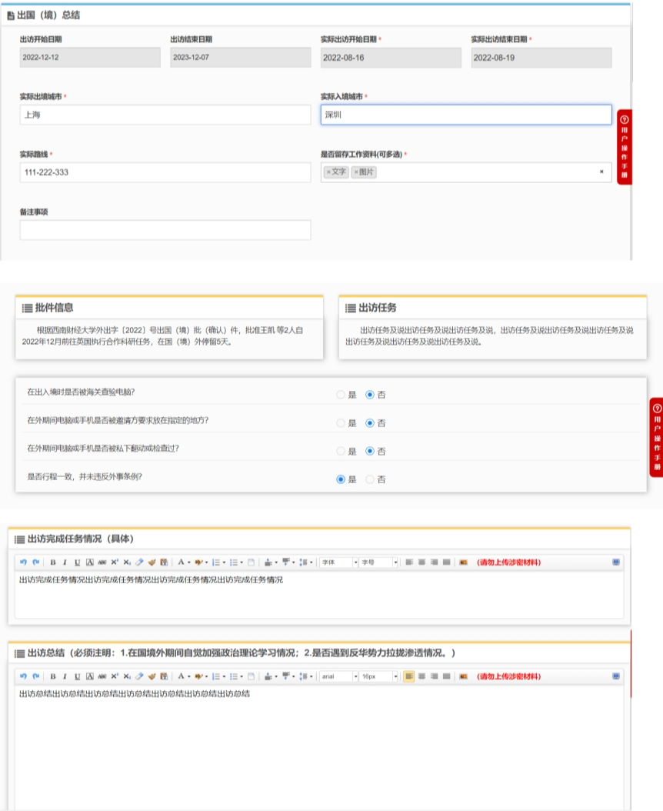The width and height of the screenshot is (663, 811).
Task: Open the lower 用户操作手册 side tab
Action: coord(656,436)
